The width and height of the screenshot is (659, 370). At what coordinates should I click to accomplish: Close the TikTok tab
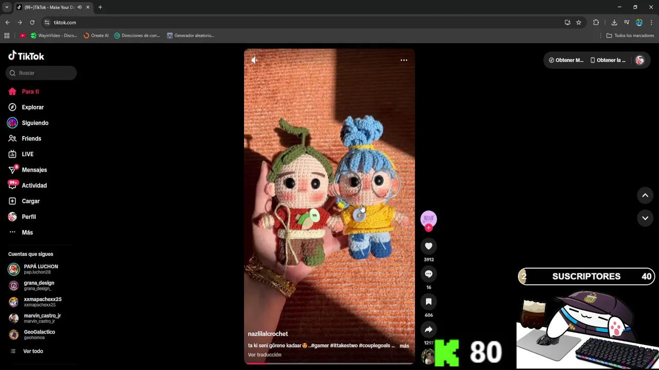pos(88,7)
